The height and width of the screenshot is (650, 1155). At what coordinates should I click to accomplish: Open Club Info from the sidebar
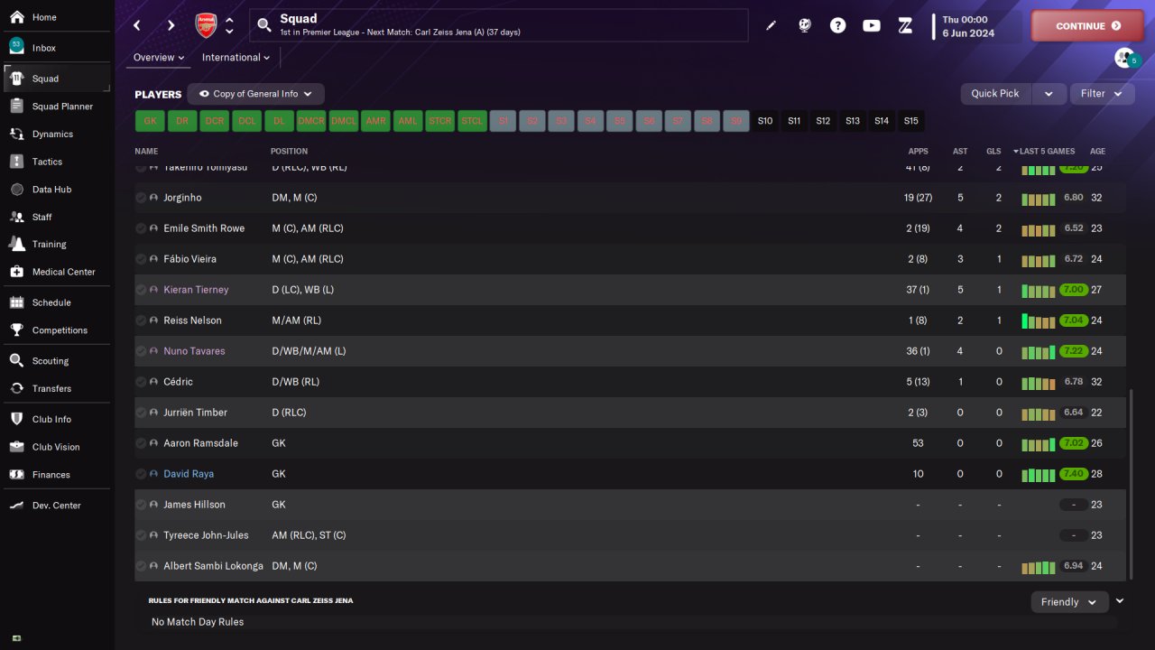57,419
